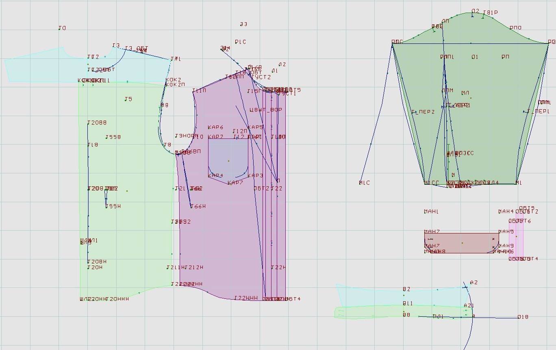Click point label T_ПЕР2 on sleeve left edge

pos(423,112)
